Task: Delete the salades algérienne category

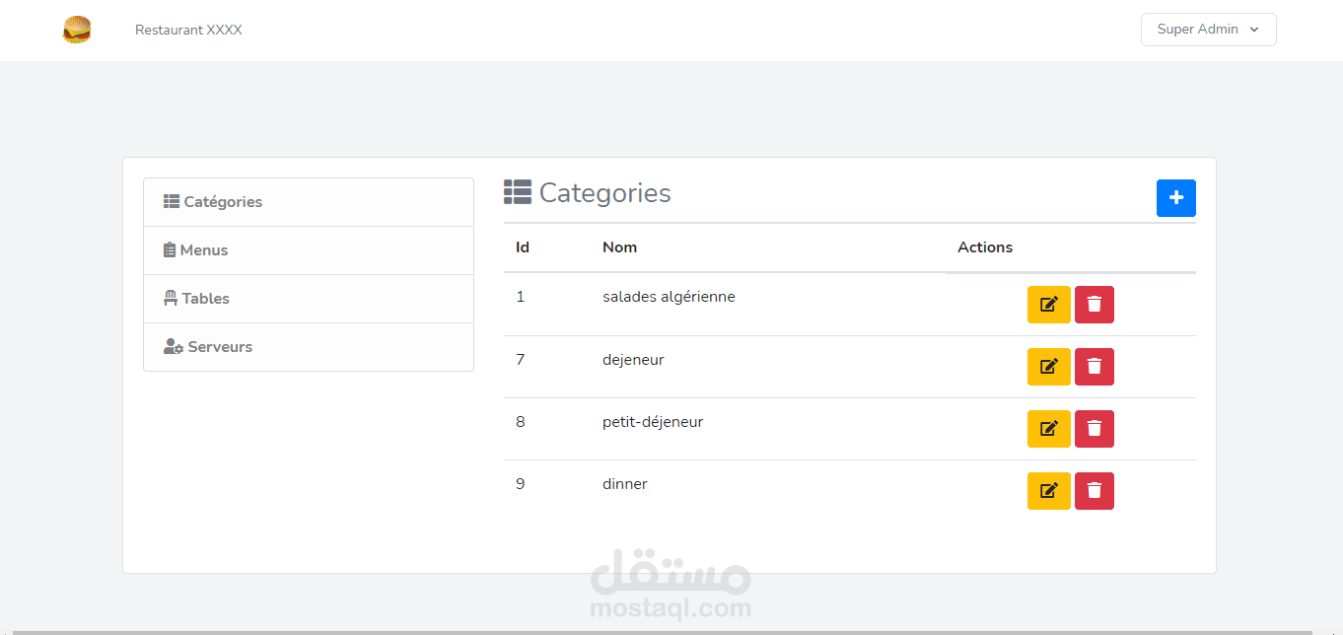Action: point(1095,305)
